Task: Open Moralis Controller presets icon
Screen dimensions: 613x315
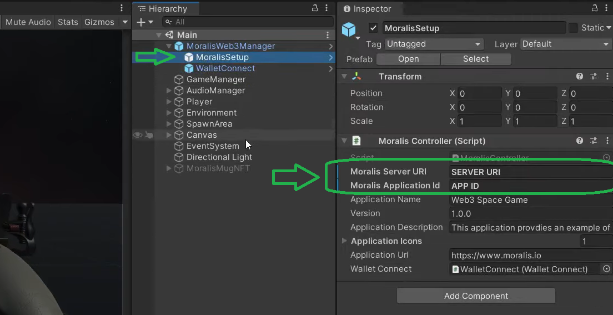Action: [x=594, y=141]
